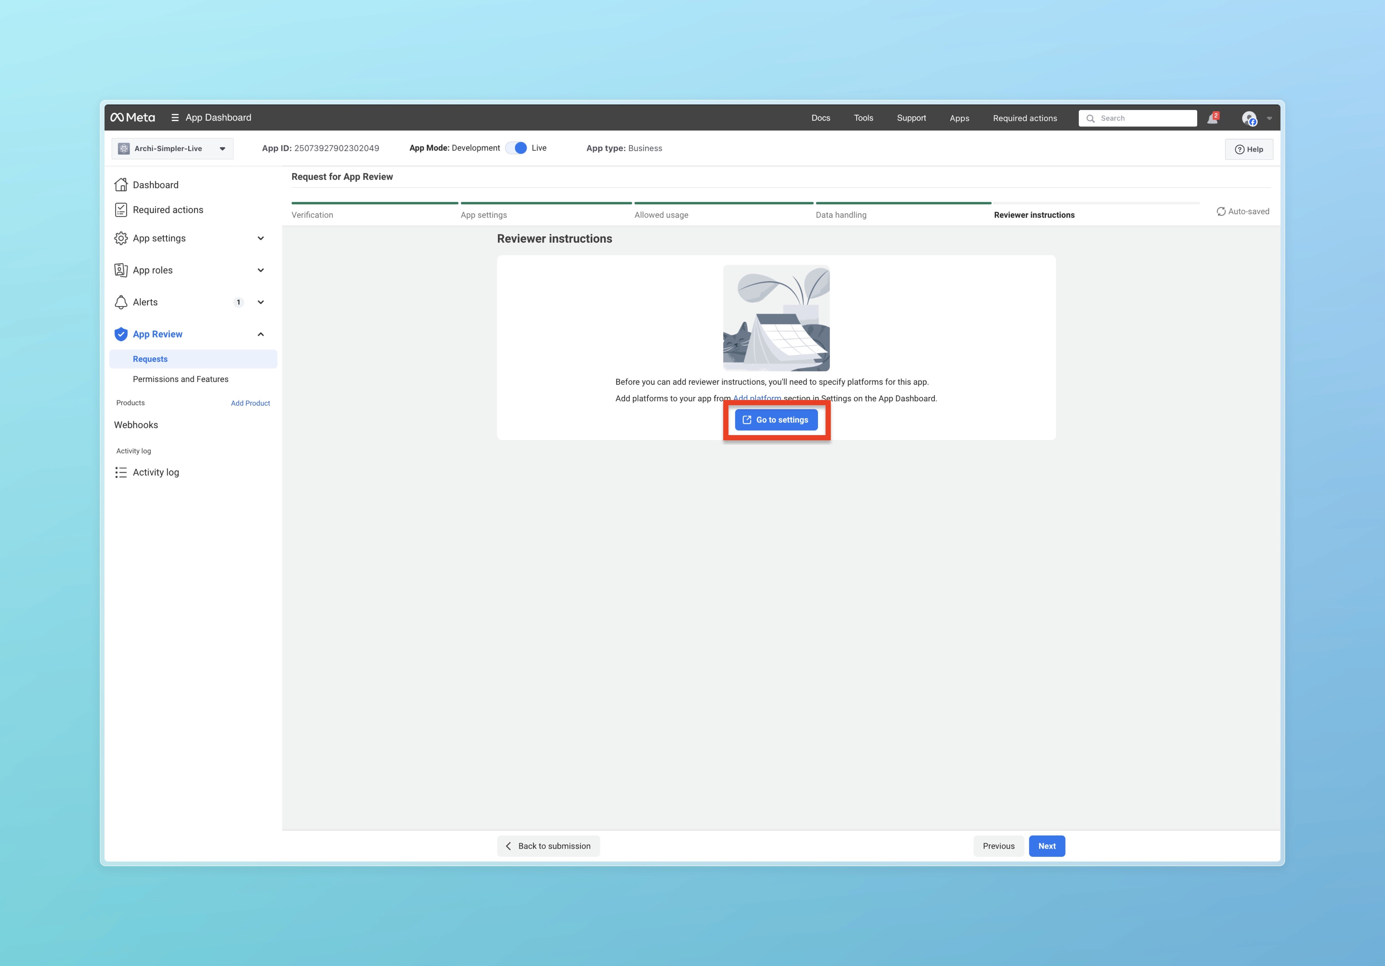
Task: Toggle App Mode Development/Live switch
Action: tap(516, 148)
